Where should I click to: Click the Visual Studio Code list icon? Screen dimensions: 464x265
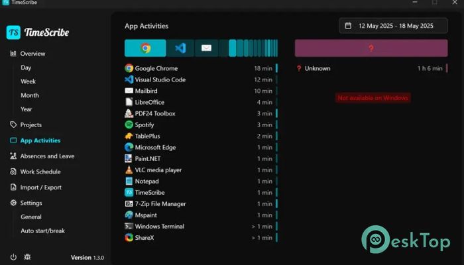click(129, 79)
